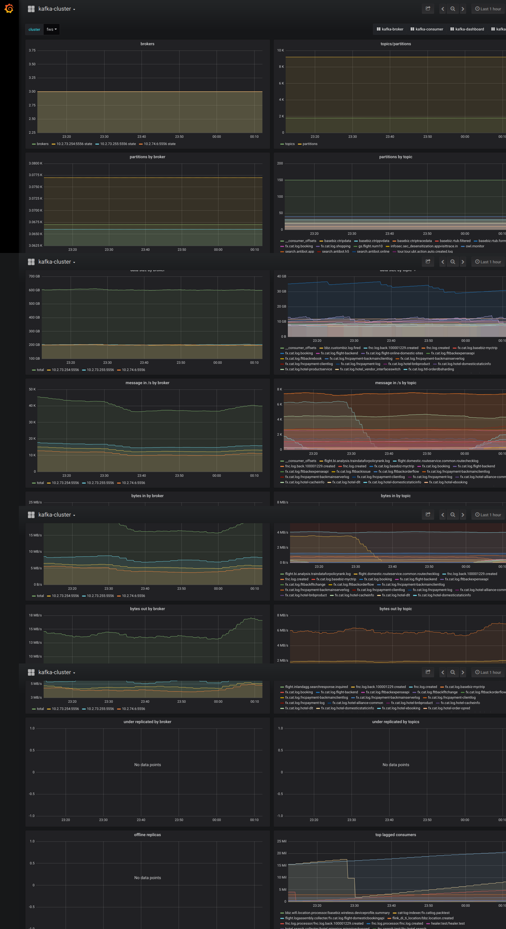Shift time forward using header above topics/partitions panel
This screenshot has width=506, height=929.
tap(463, 9)
